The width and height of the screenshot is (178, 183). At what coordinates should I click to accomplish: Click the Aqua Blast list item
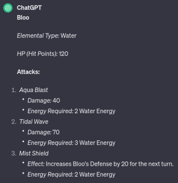(x=33, y=90)
